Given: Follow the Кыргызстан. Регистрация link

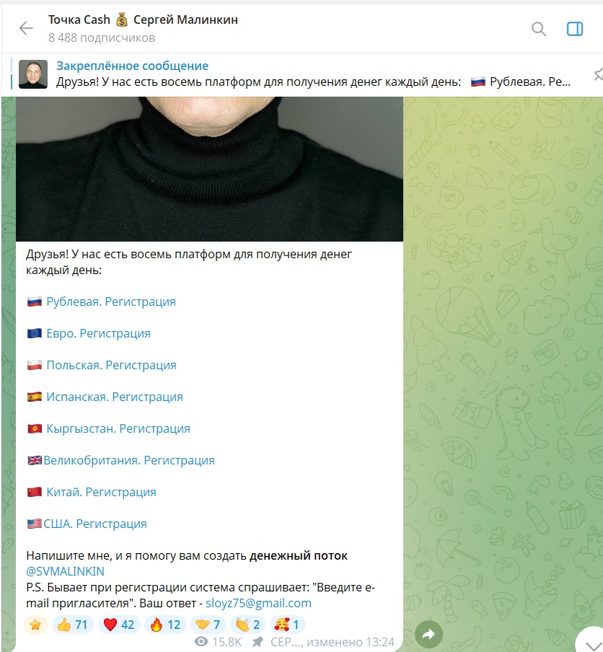Looking at the screenshot, I should (118, 428).
